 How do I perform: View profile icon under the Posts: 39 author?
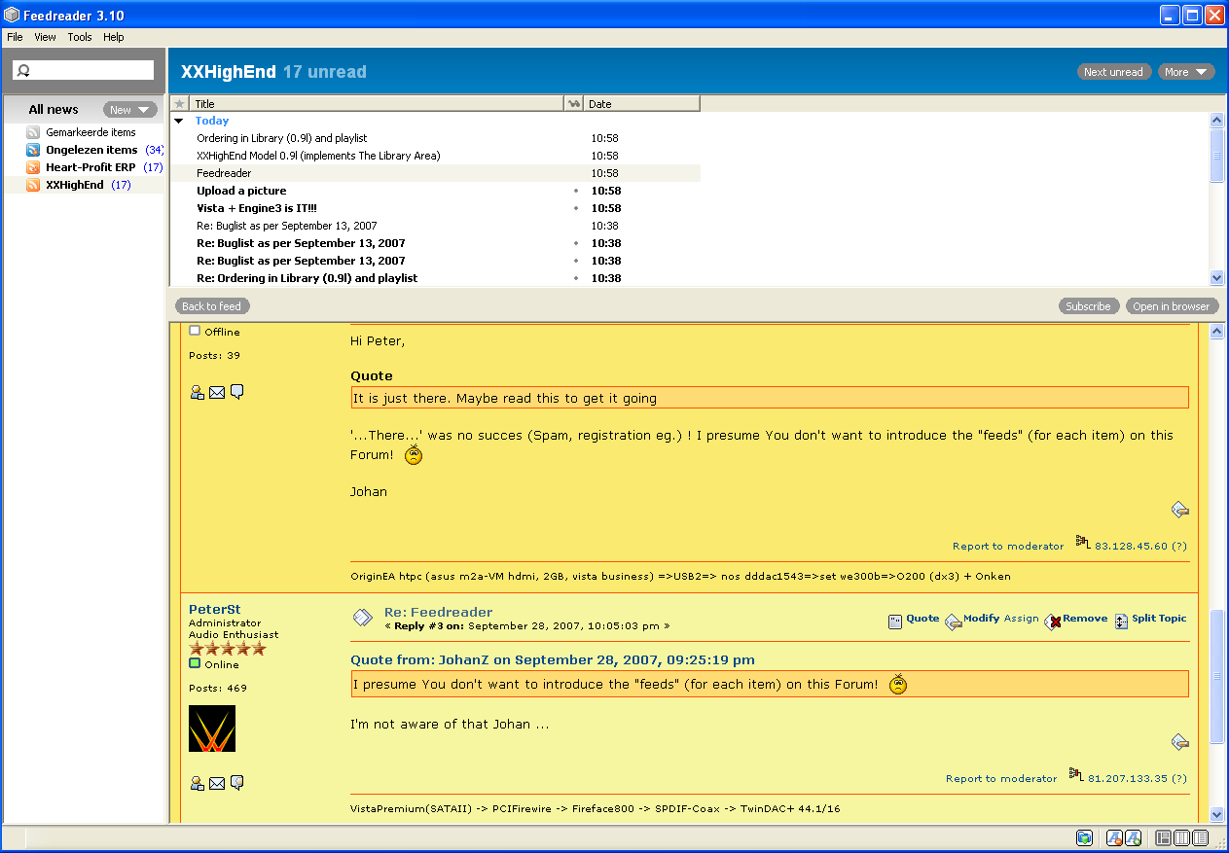point(198,392)
